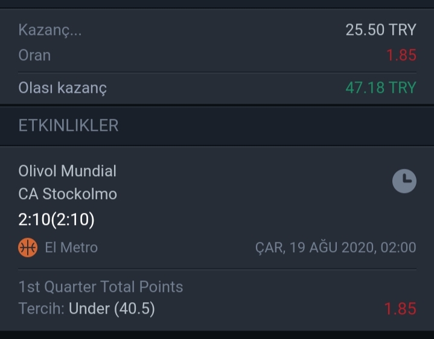
Task: Tap the Oran label
Action: (34, 55)
